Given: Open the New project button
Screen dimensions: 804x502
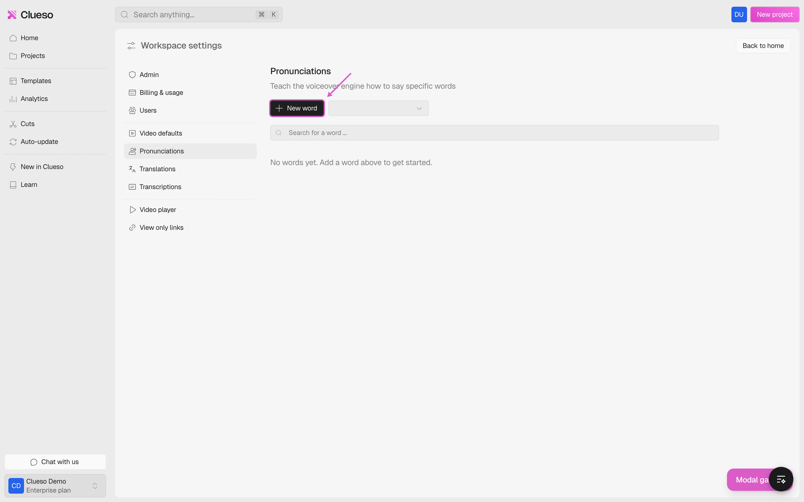Looking at the screenshot, I should click(x=774, y=14).
